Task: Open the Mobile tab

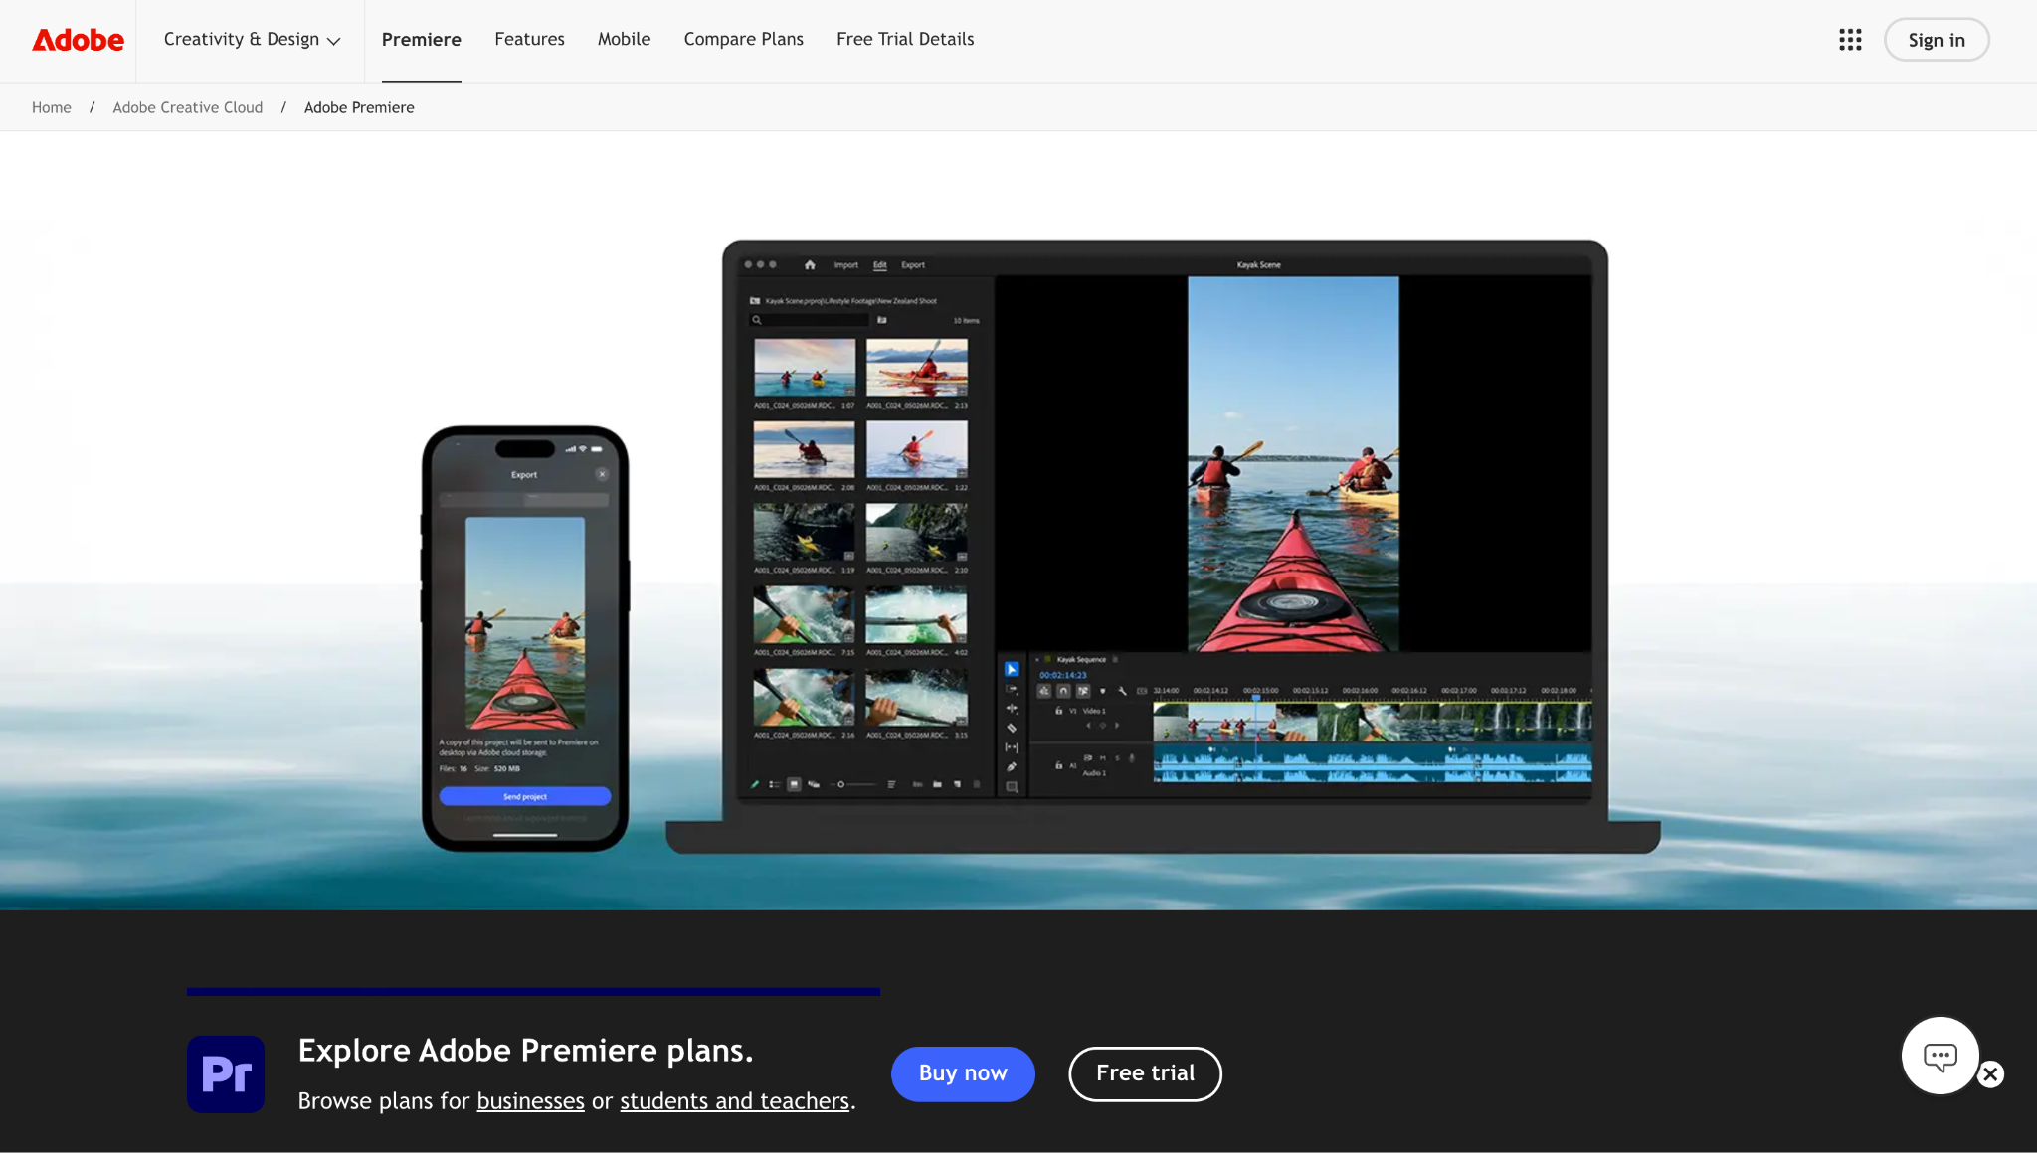Action: point(624,40)
